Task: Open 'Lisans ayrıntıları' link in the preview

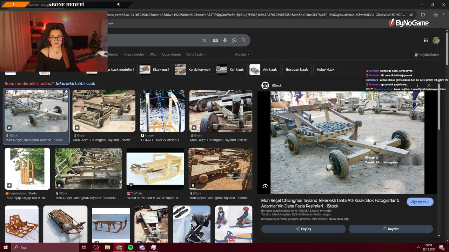Action: 321,211
